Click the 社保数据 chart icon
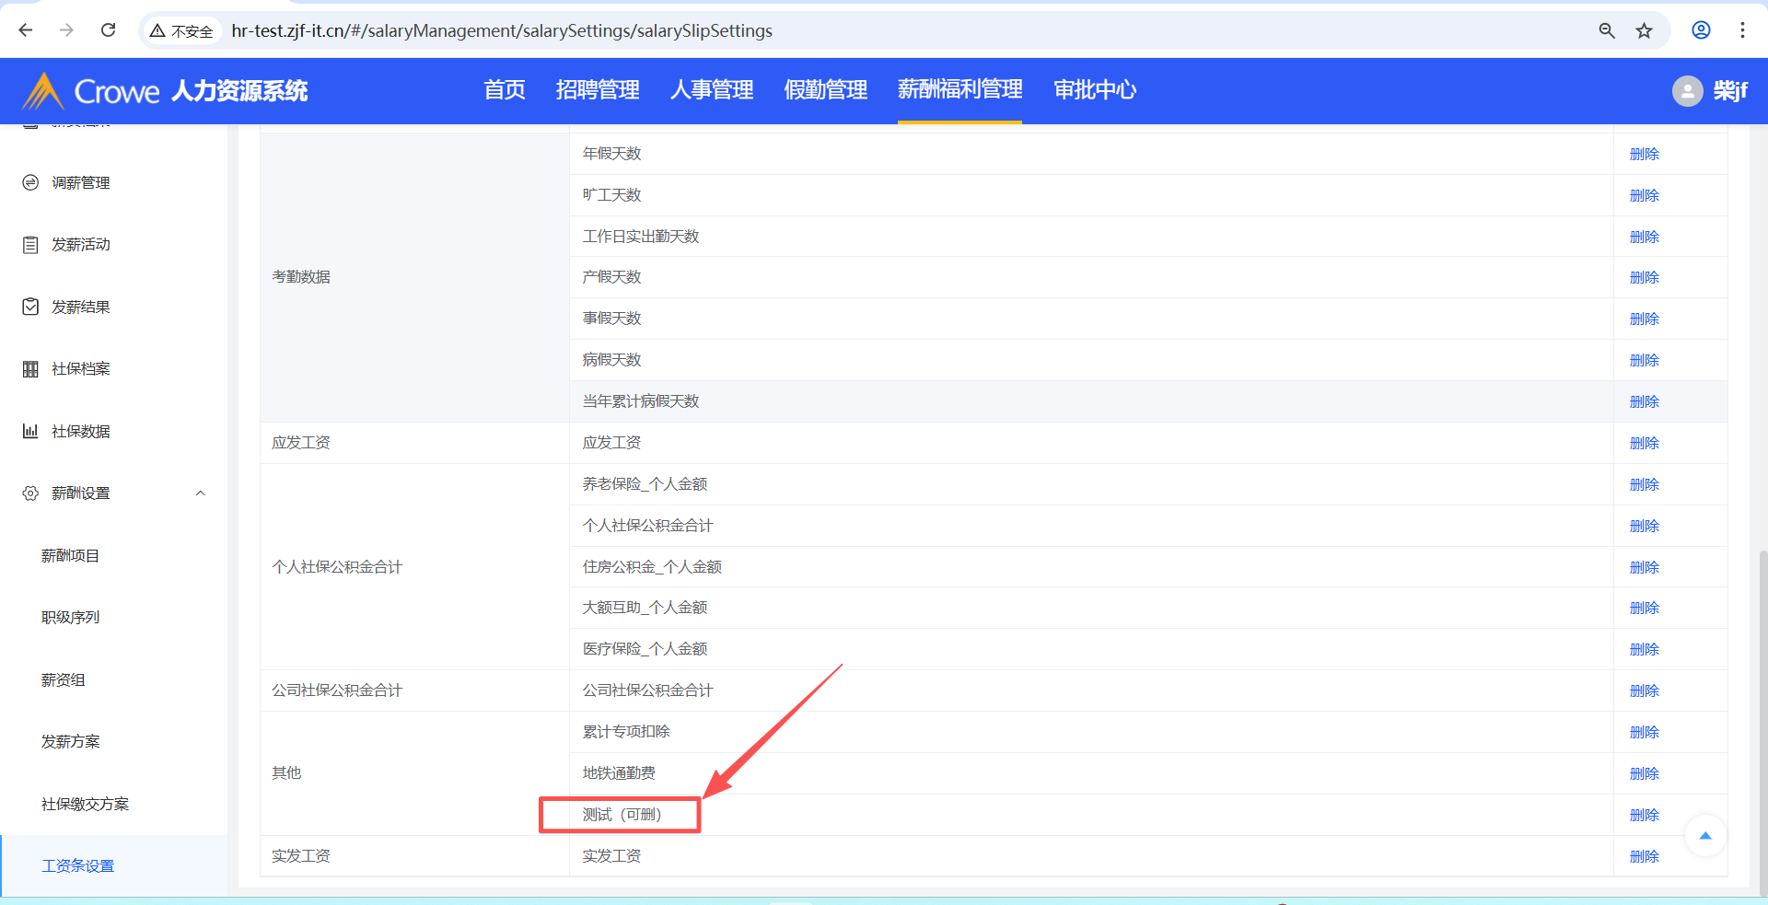This screenshot has height=905, width=1768. point(30,431)
